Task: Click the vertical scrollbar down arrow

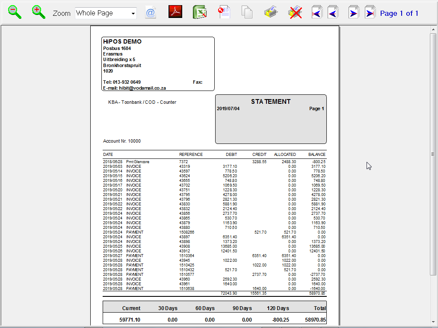Action: 433,321
